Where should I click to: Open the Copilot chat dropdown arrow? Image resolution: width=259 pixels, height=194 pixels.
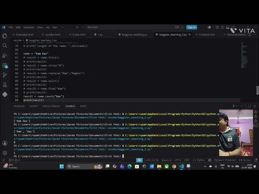182,27
